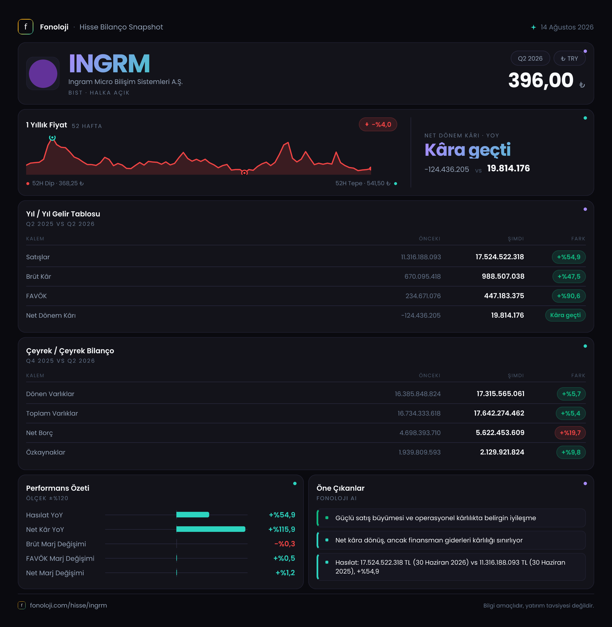Click the +%90,6 FAVÖK change badge

(x=569, y=296)
